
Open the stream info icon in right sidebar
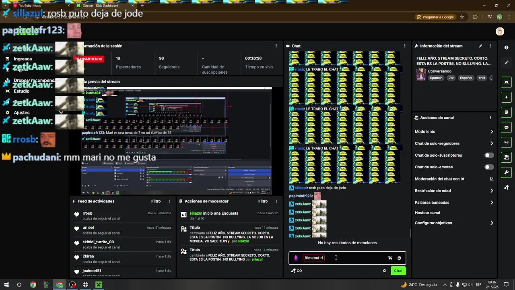coord(506,48)
